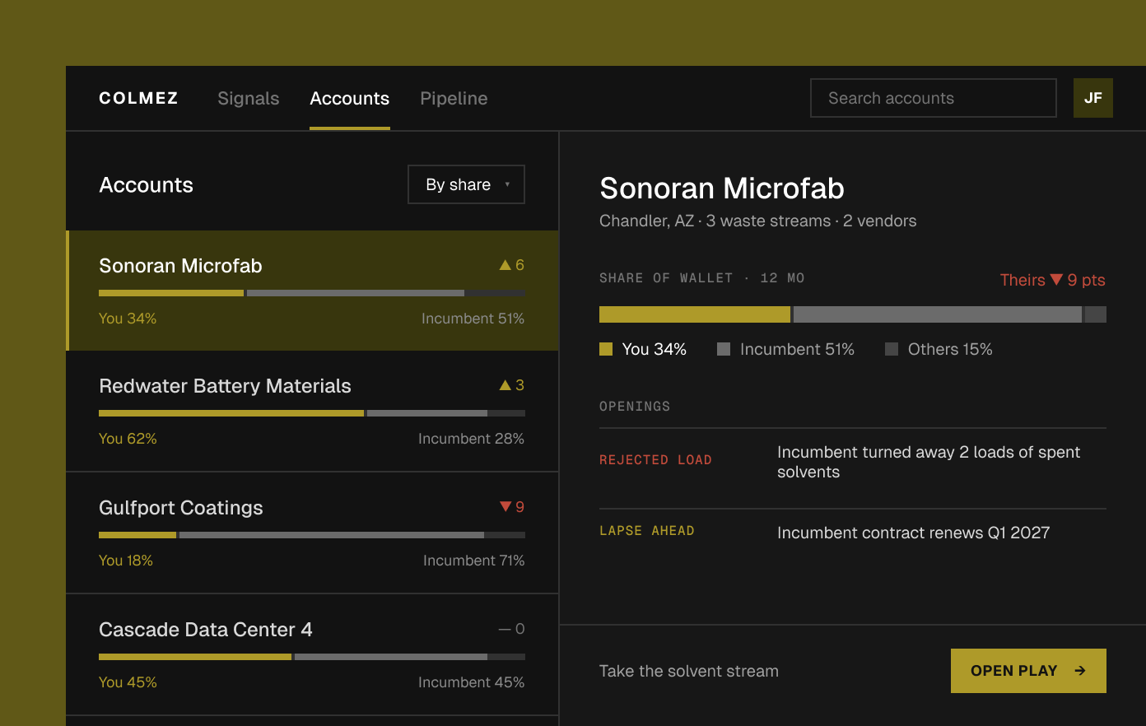Click the 'Theirs 9 pts' indicator

pos(1053,280)
